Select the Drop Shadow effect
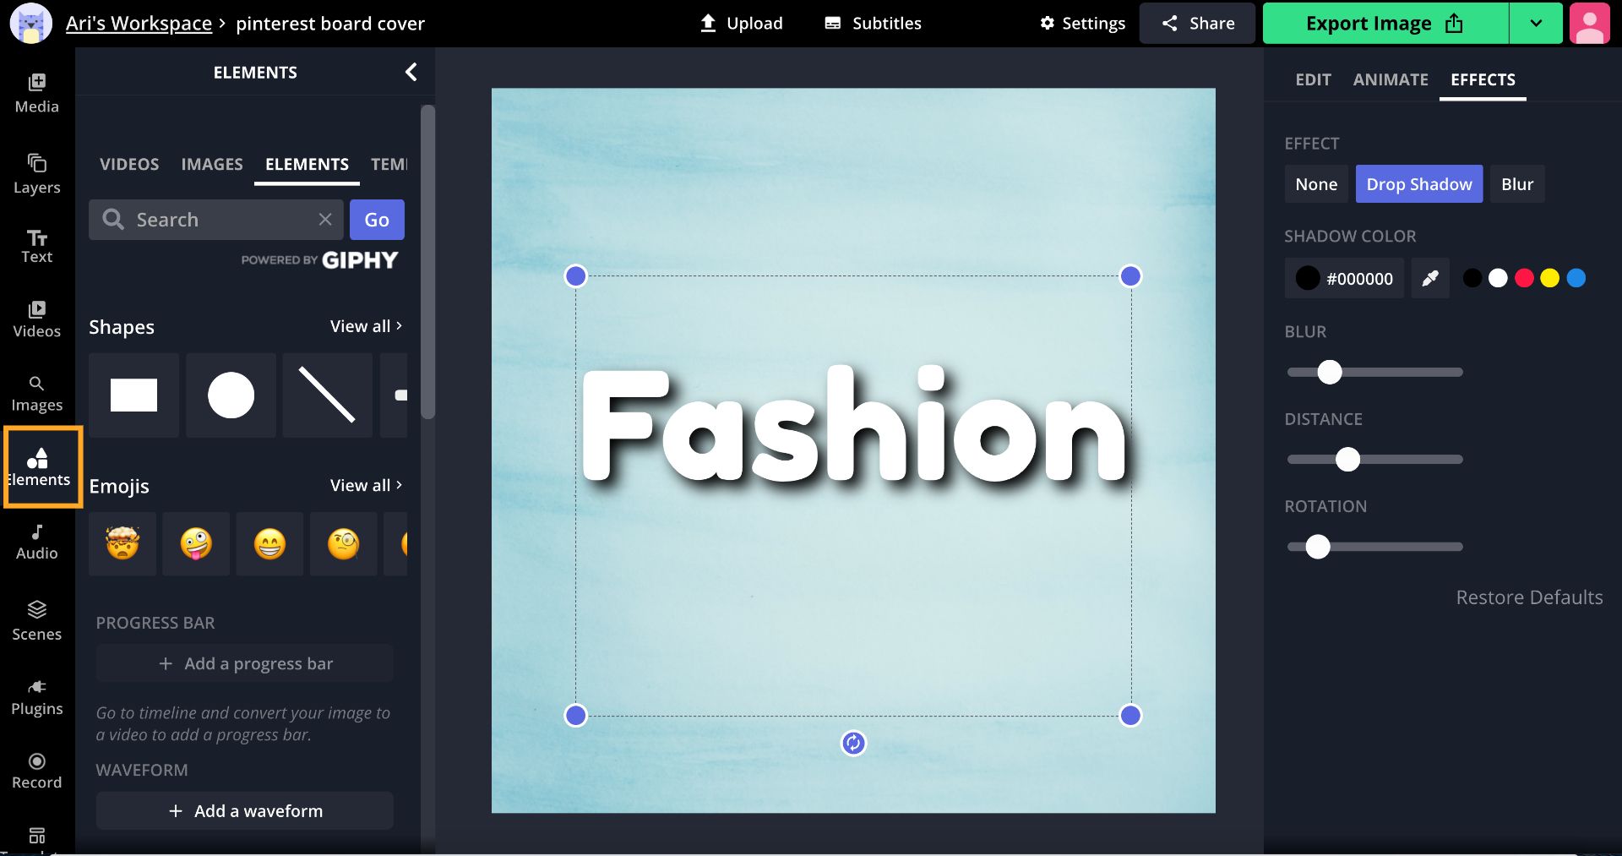The height and width of the screenshot is (856, 1622). tap(1418, 184)
